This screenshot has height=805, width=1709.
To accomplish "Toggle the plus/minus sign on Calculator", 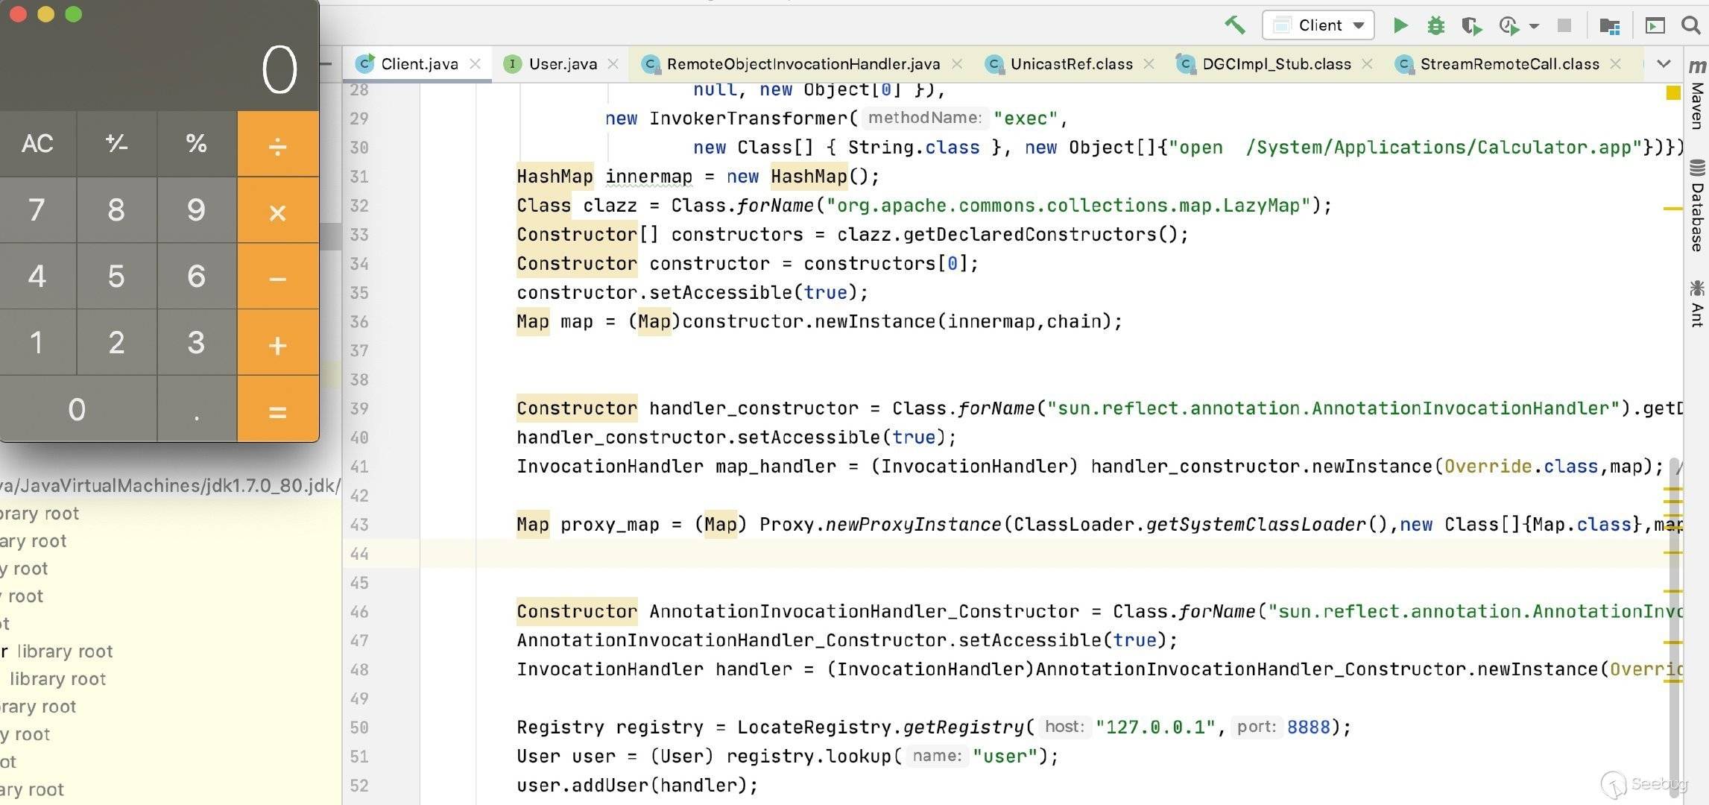I will [116, 143].
